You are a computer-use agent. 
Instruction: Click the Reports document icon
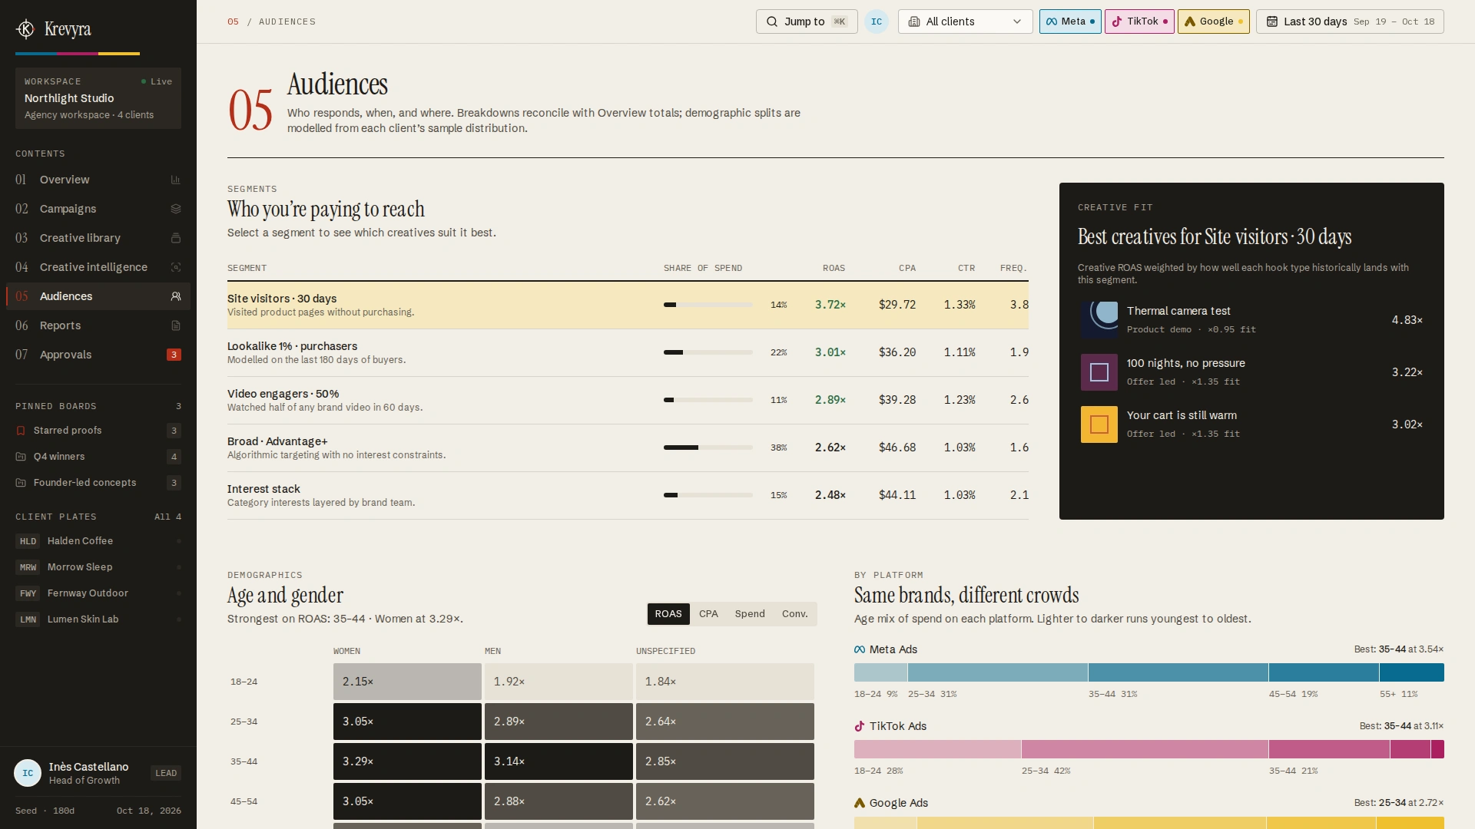tap(175, 325)
